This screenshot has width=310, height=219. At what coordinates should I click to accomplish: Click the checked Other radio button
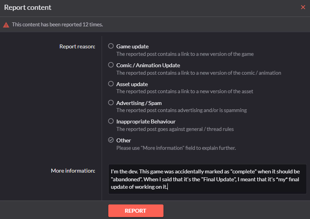tap(111, 140)
